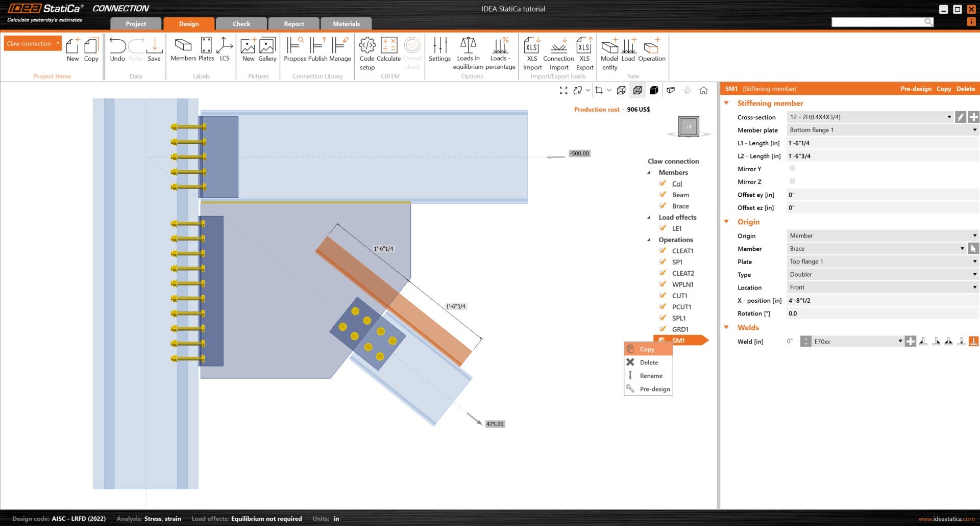Enable the Mirror Y checkbox
Image resolution: width=980 pixels, height=526 pixels.
pos(792,169)
